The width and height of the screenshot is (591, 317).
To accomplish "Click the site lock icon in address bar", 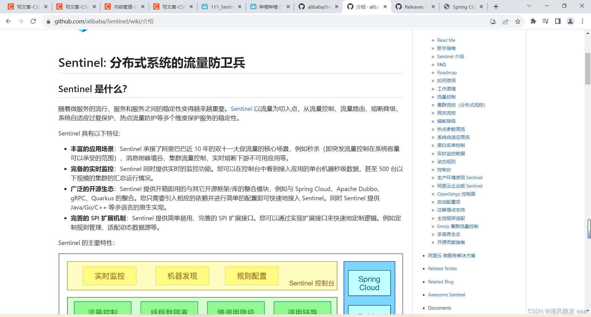I will 48,22.
